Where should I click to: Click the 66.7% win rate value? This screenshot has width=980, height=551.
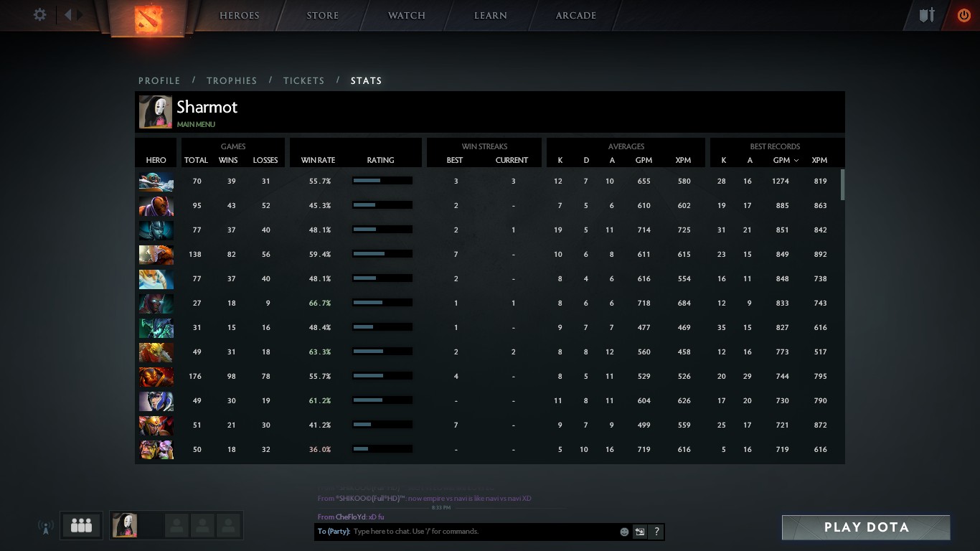pos(320,303)
